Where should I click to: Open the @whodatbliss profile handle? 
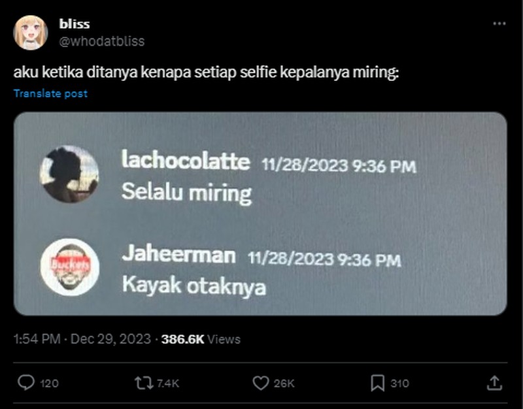click(101, 39)
